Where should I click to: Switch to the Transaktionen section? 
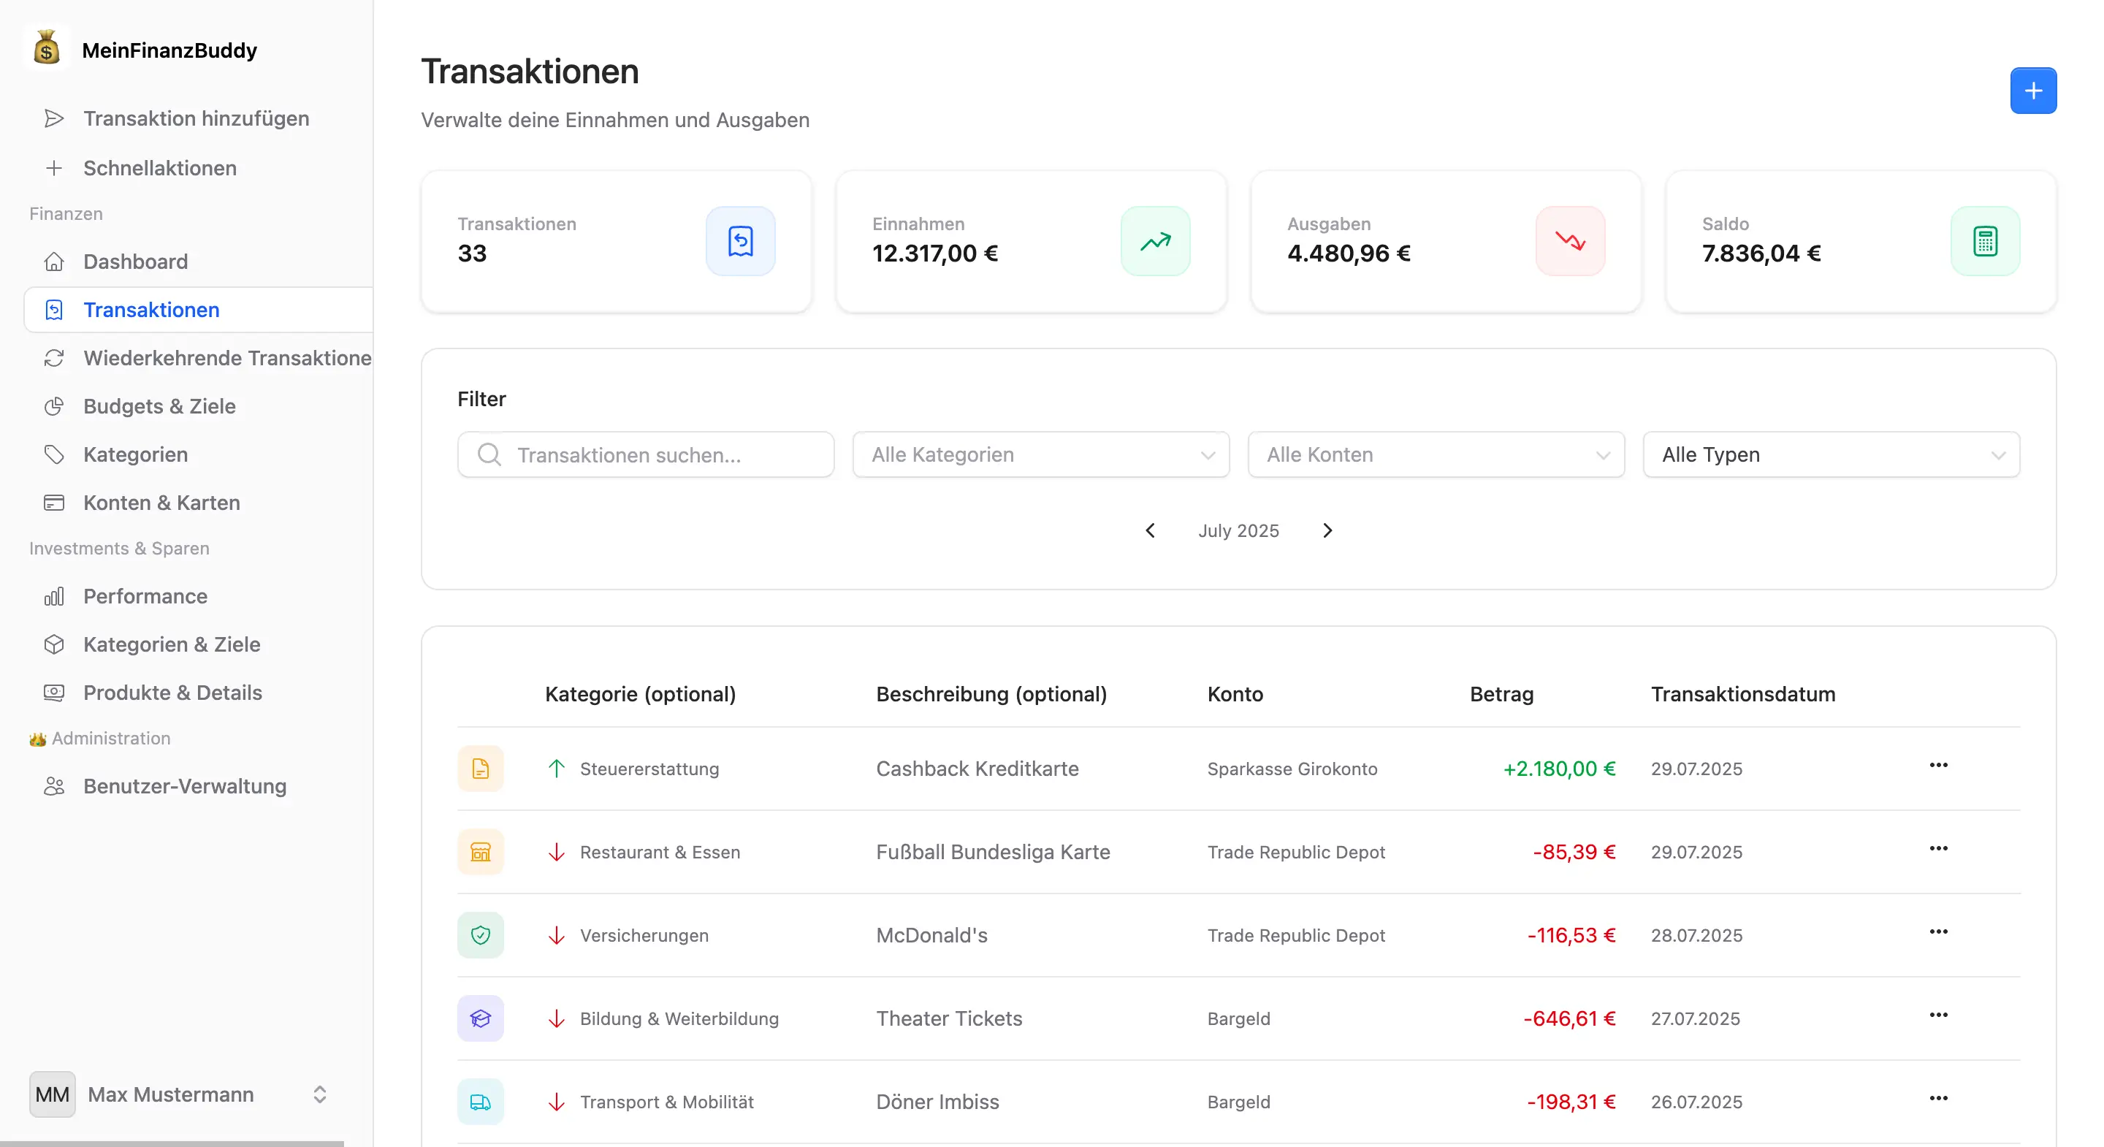pyautogui.click(x=151, y=310)
